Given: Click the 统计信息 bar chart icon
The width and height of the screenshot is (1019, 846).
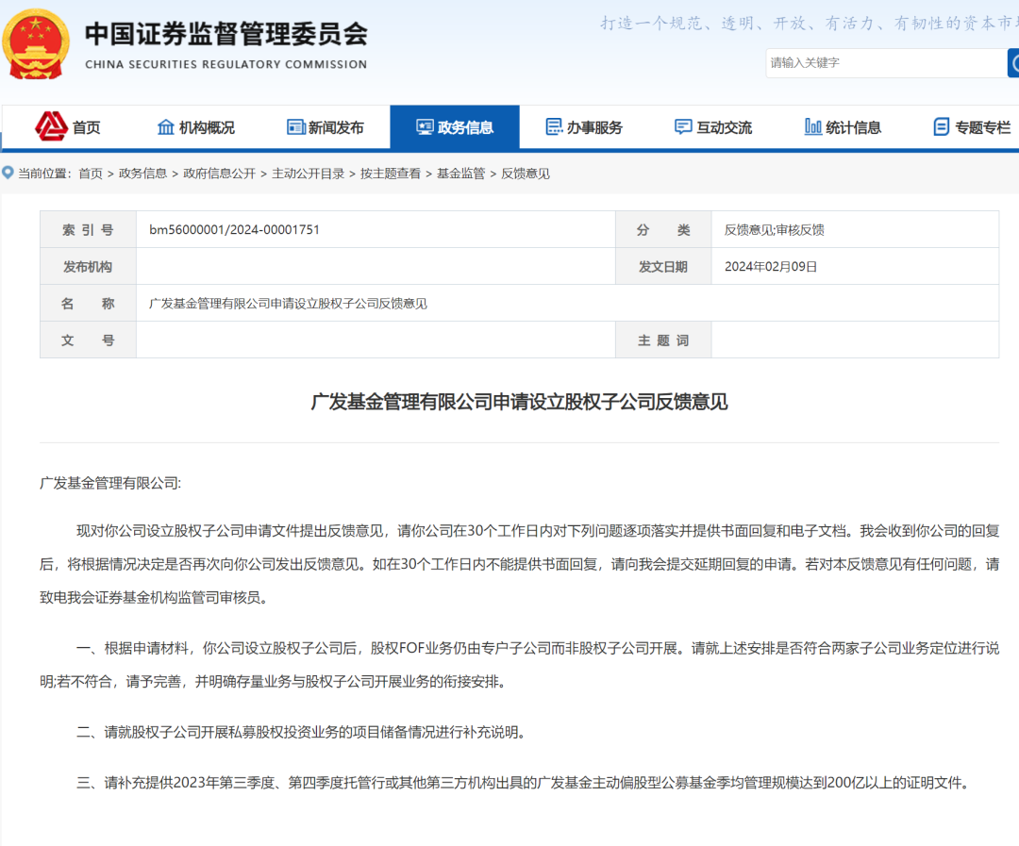Looking at the screenshot, I should tap(813, 126).
